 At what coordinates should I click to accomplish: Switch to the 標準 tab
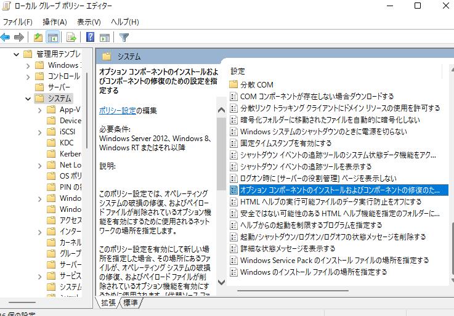point(131,302)
